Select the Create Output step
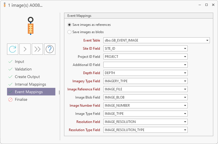Screen dimensions: 218x144 pyautogui.click(x=27, y=77)
